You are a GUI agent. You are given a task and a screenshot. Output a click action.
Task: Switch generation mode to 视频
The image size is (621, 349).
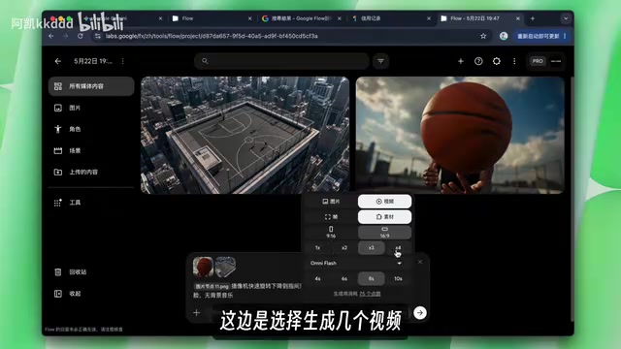(x=384, y=202)
